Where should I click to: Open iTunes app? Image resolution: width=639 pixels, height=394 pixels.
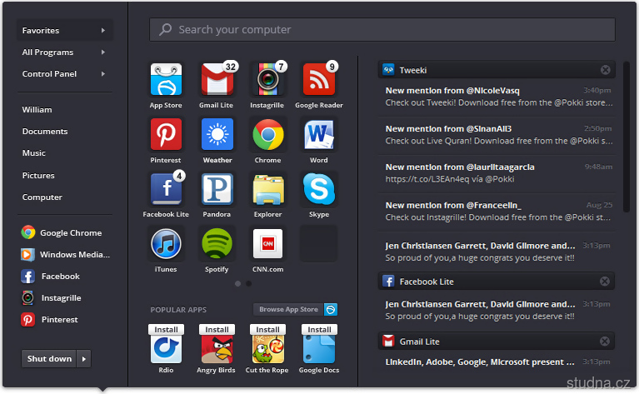point(166,244)
